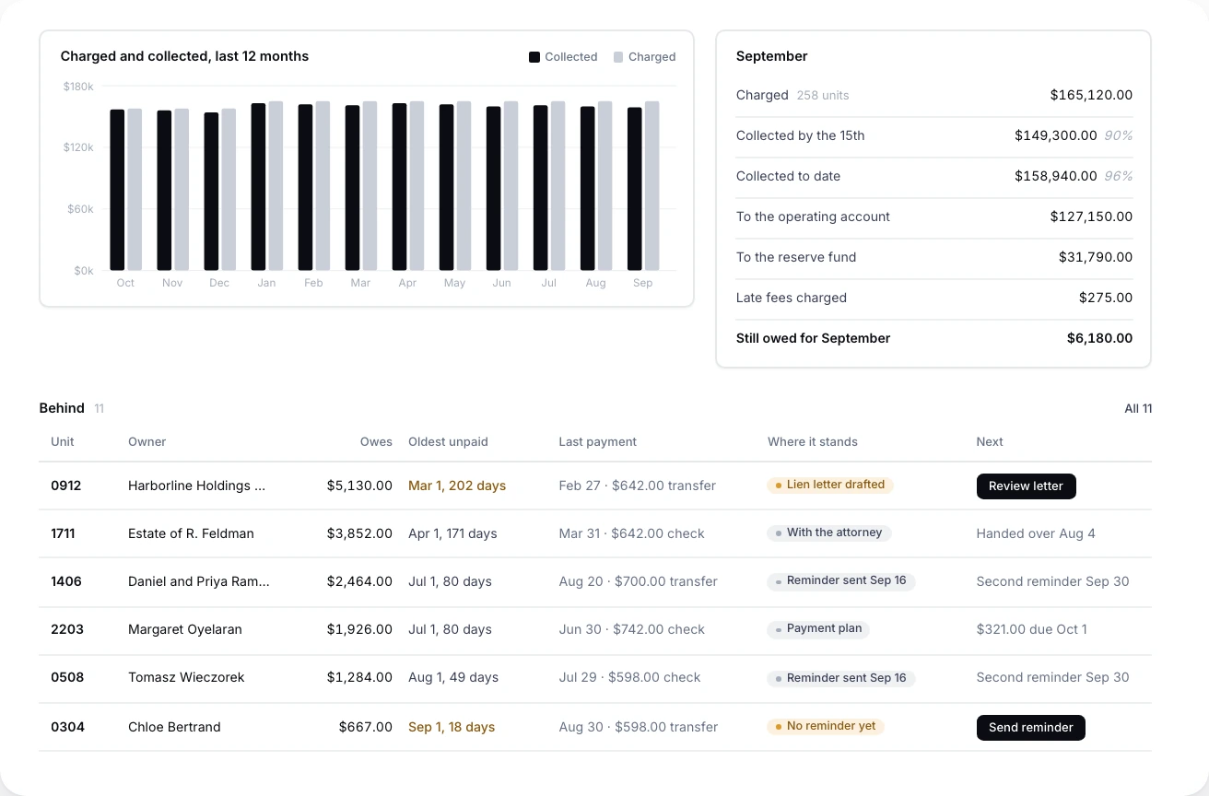Click the With the attorney status pill

tap(829, 533)
